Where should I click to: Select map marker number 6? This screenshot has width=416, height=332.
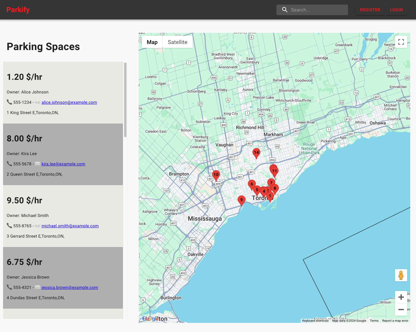click(252, 184)
